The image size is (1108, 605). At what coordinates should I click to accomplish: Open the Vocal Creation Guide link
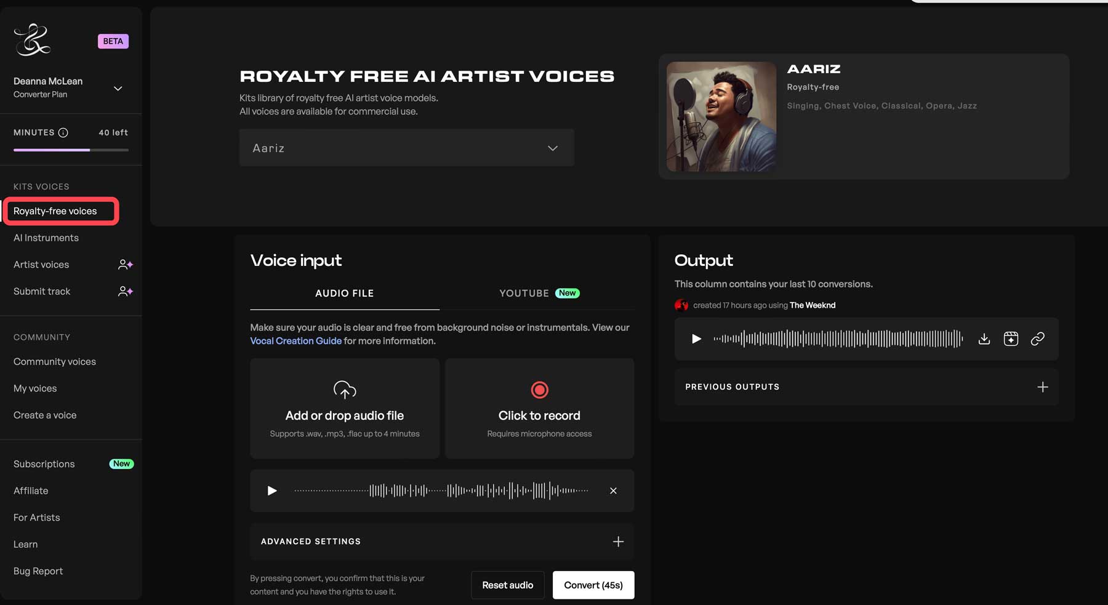click(x=295, y=340)
